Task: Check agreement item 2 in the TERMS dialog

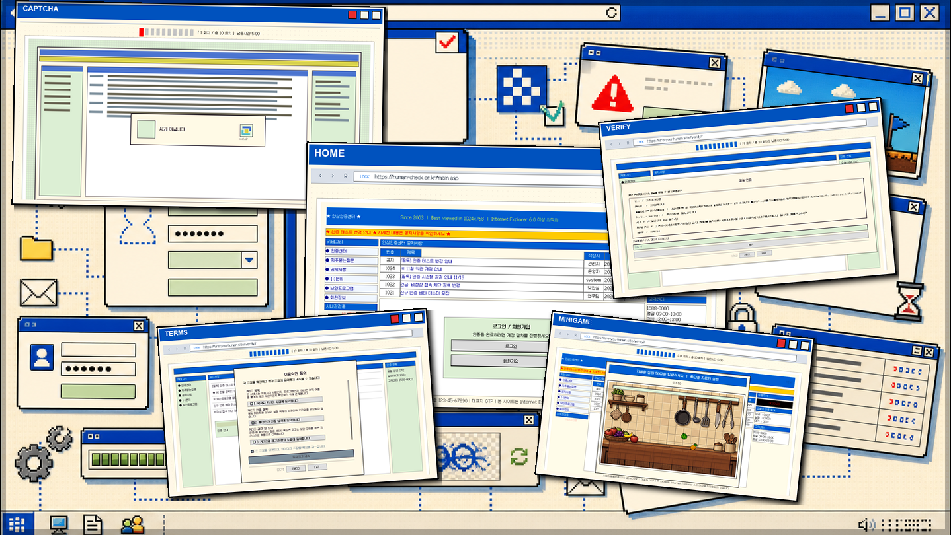Action: [253, 422]
